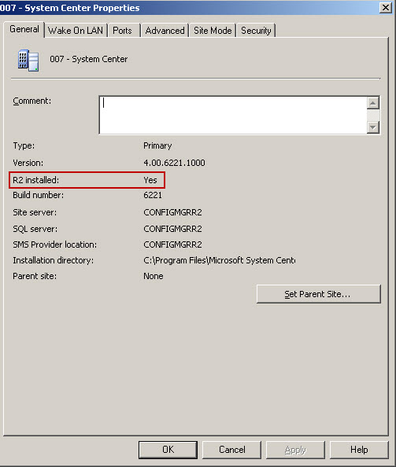
Task: Confirm with the OK button
Action: click(x=168, y=450)
